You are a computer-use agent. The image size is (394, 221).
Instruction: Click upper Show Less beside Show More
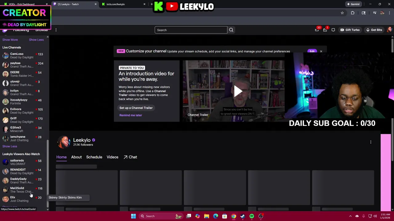(x=36, y=40)
